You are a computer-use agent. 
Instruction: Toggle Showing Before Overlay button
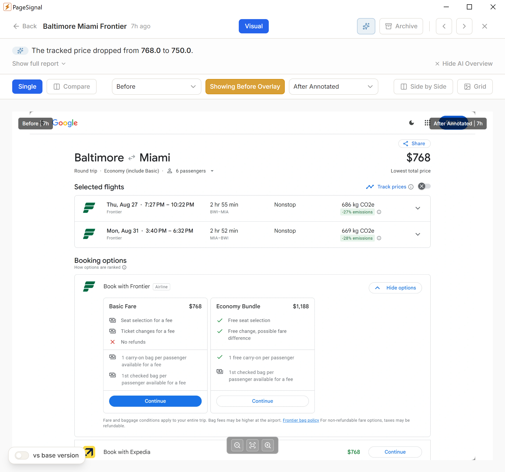click(245, 87)
